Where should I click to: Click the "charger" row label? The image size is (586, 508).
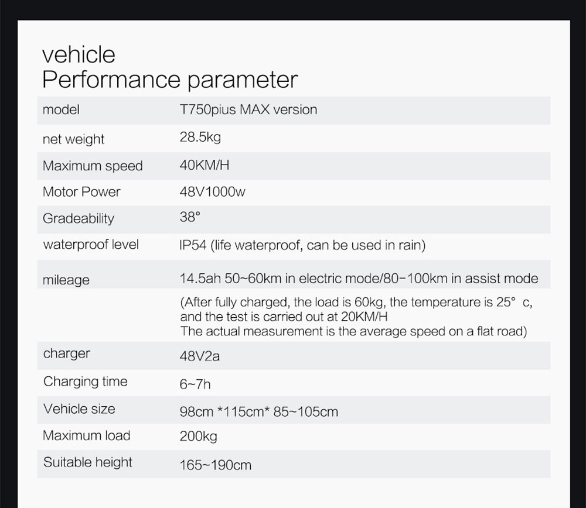[x=67, y=353]
